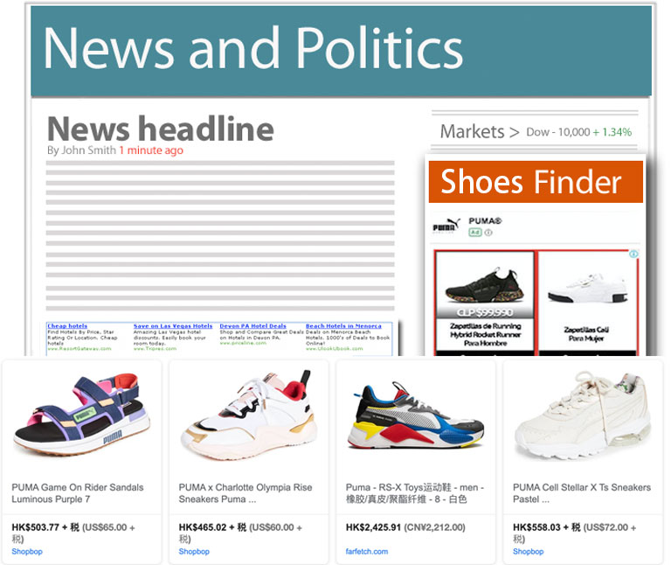The image size is (671, 565).
Task: Open Shopbop link under Rider Sandals
Action: click(27, 551)
